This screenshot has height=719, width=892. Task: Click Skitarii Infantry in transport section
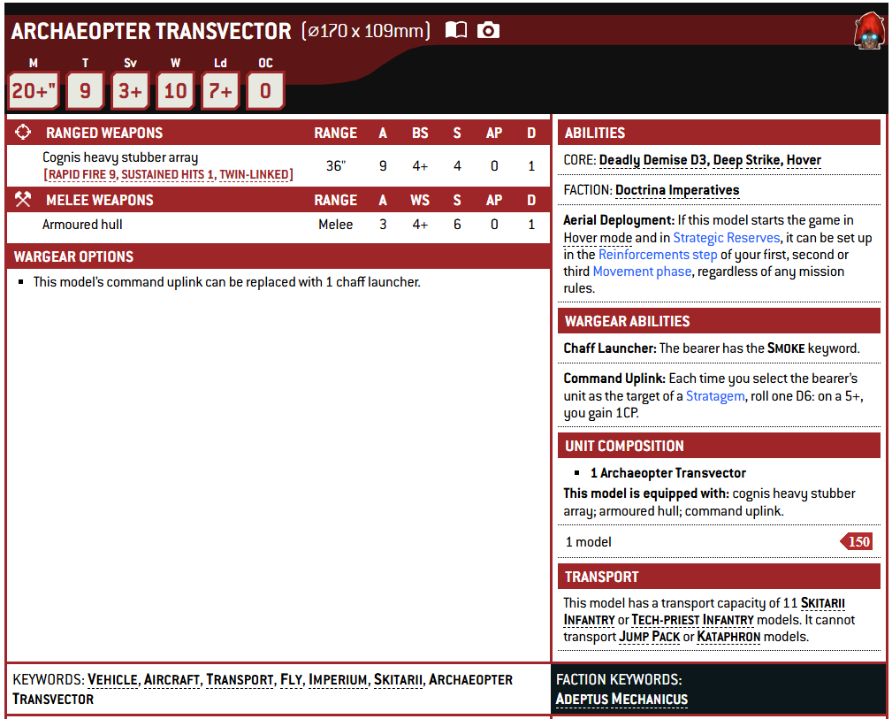click(704, 611)
